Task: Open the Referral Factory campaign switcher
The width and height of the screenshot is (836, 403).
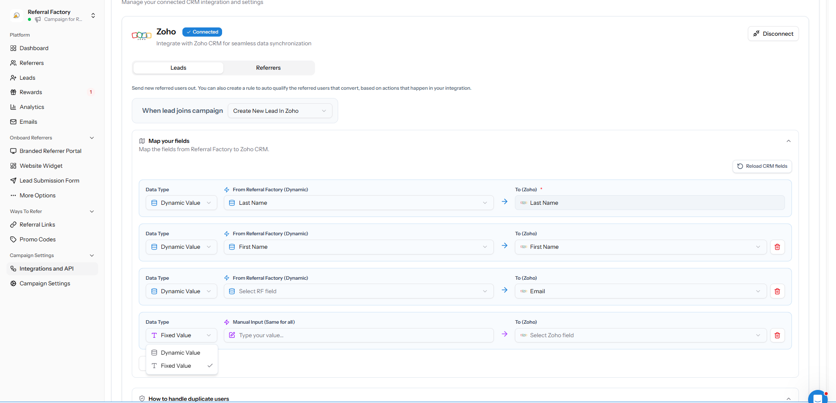Action: tap(93, 16)
